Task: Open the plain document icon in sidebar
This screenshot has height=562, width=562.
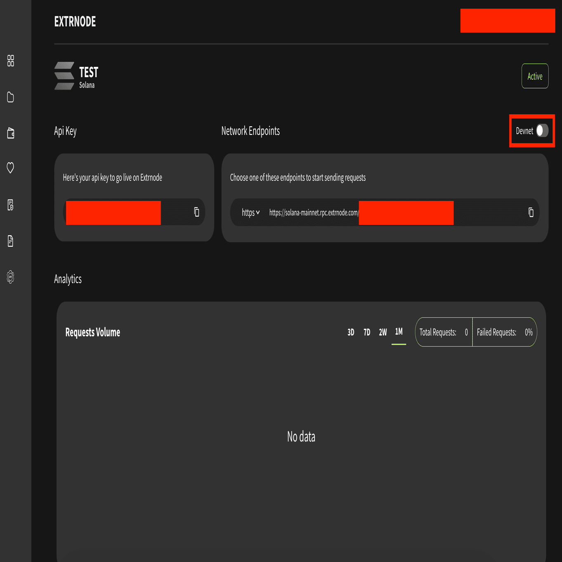Action: pyautogui.click(x=11, y=241)
